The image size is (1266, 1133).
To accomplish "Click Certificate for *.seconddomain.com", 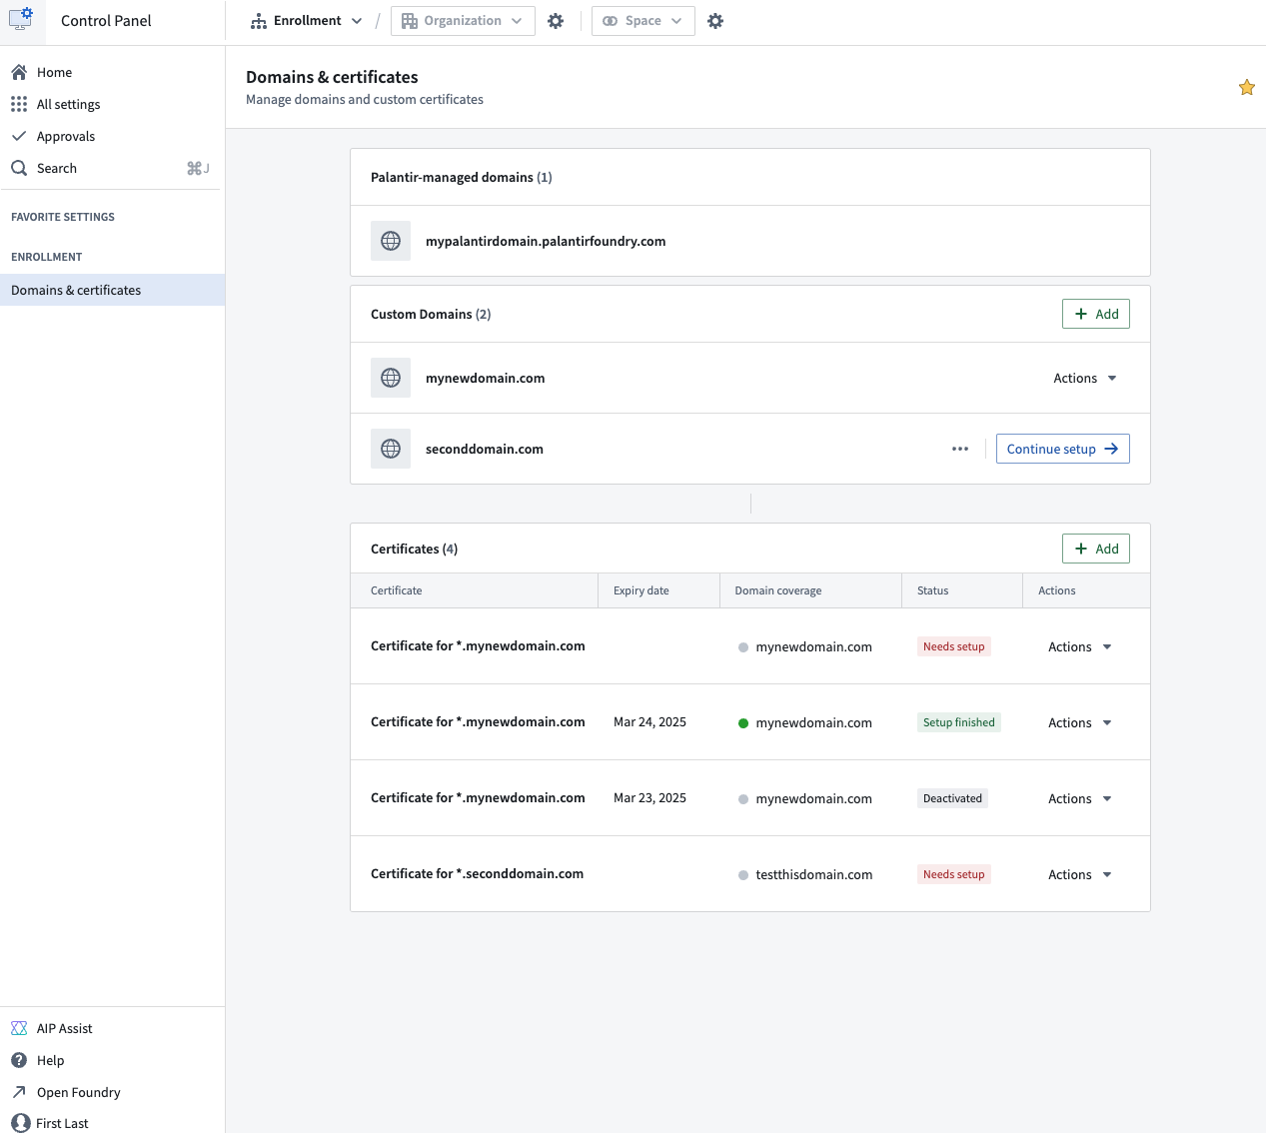I will (477, 873).
